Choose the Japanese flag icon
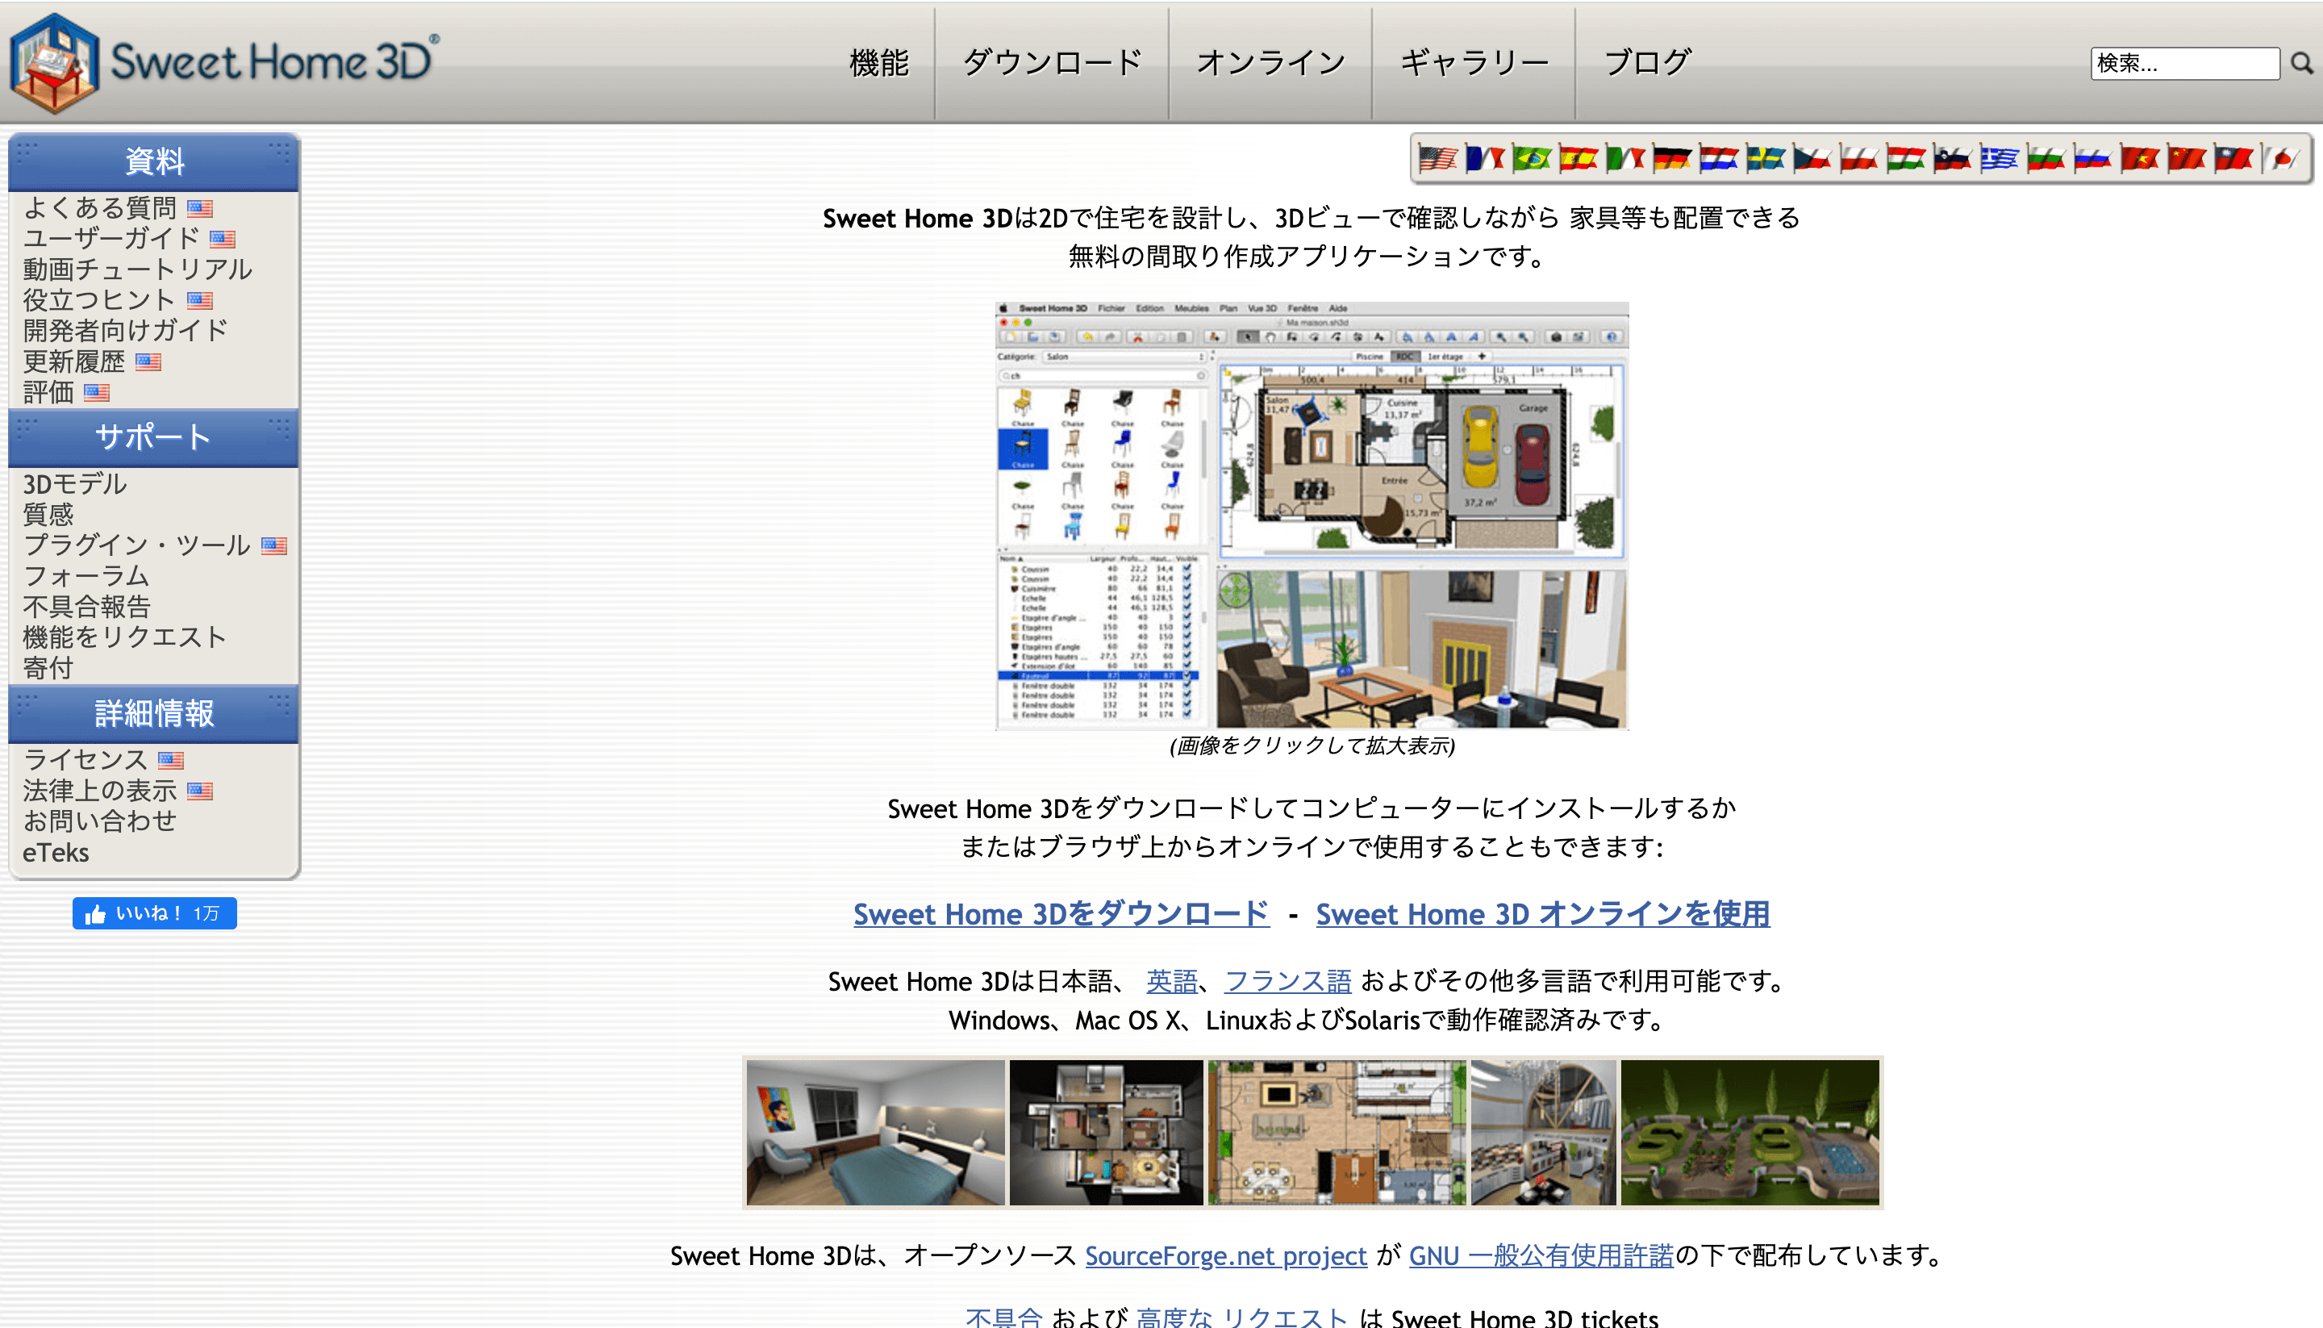The width and height of the screenshot is (2323, 1328). (2279, 158)
